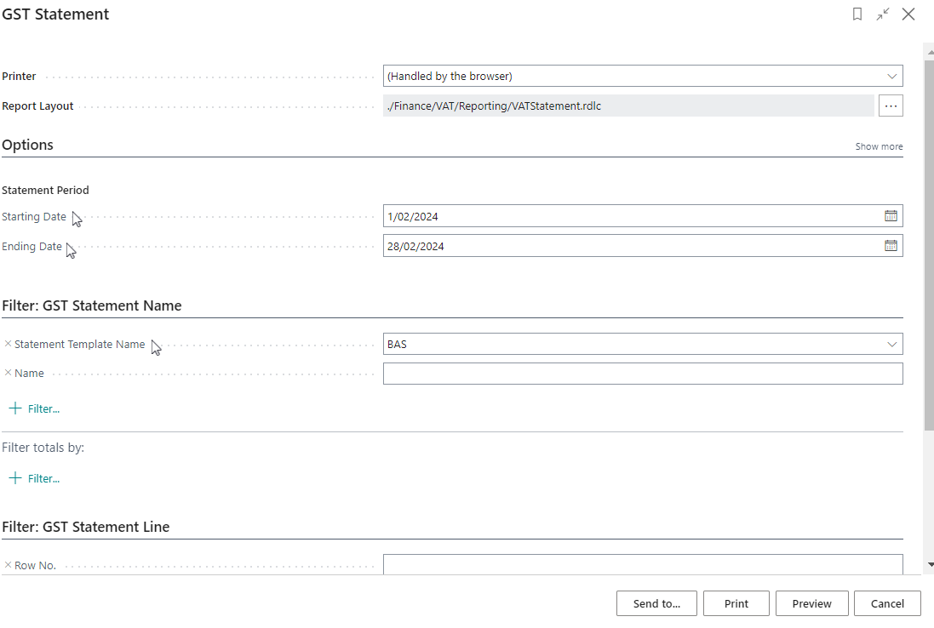
Task: Remove the Row No. filter
Action: coord(9,565)
